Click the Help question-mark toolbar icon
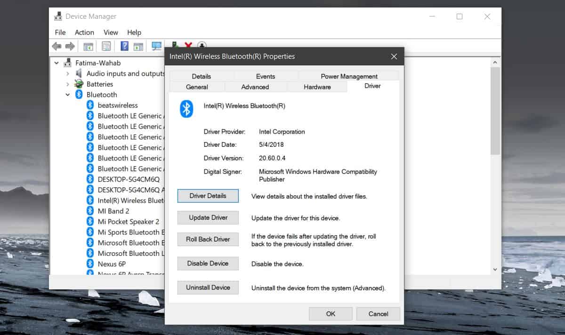This screenshot has width=565, height=335. click(x=124, y=46)
